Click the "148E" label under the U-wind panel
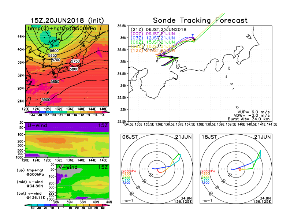 tap(103, 160)
